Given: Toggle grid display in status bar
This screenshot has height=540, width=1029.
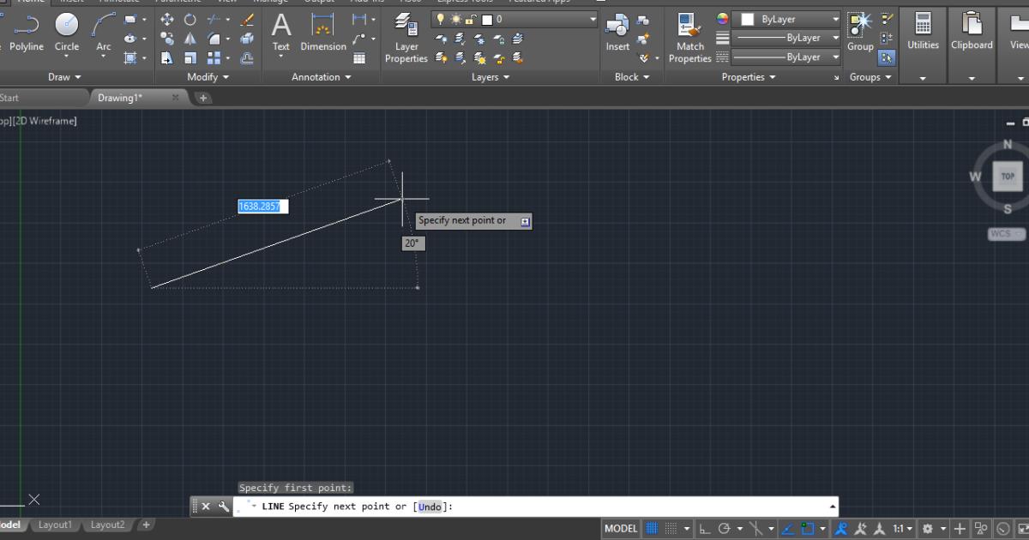Looking at the screenshot, I should (x=652, y=529).
